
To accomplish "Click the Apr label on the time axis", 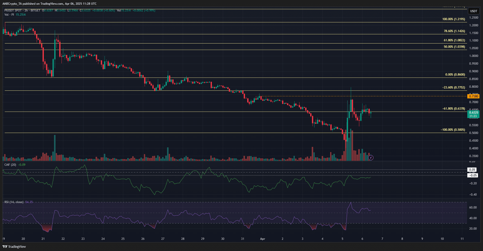I will [x=262, y=239].
